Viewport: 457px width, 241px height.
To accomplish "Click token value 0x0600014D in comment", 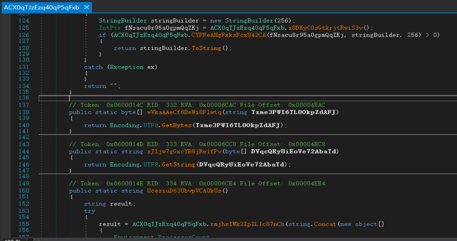I will click(125, 144).
